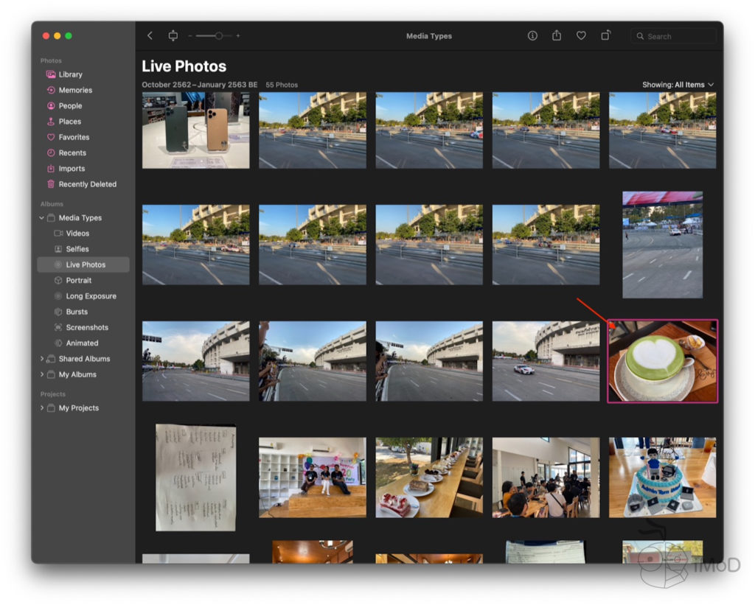Click the Rotate icon in toolbar
The width and height of the screenshot is (755, 605).
click(605, 35)
